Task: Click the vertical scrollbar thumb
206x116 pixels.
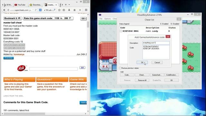Action: pyautogui.click(x=88, y=24)
